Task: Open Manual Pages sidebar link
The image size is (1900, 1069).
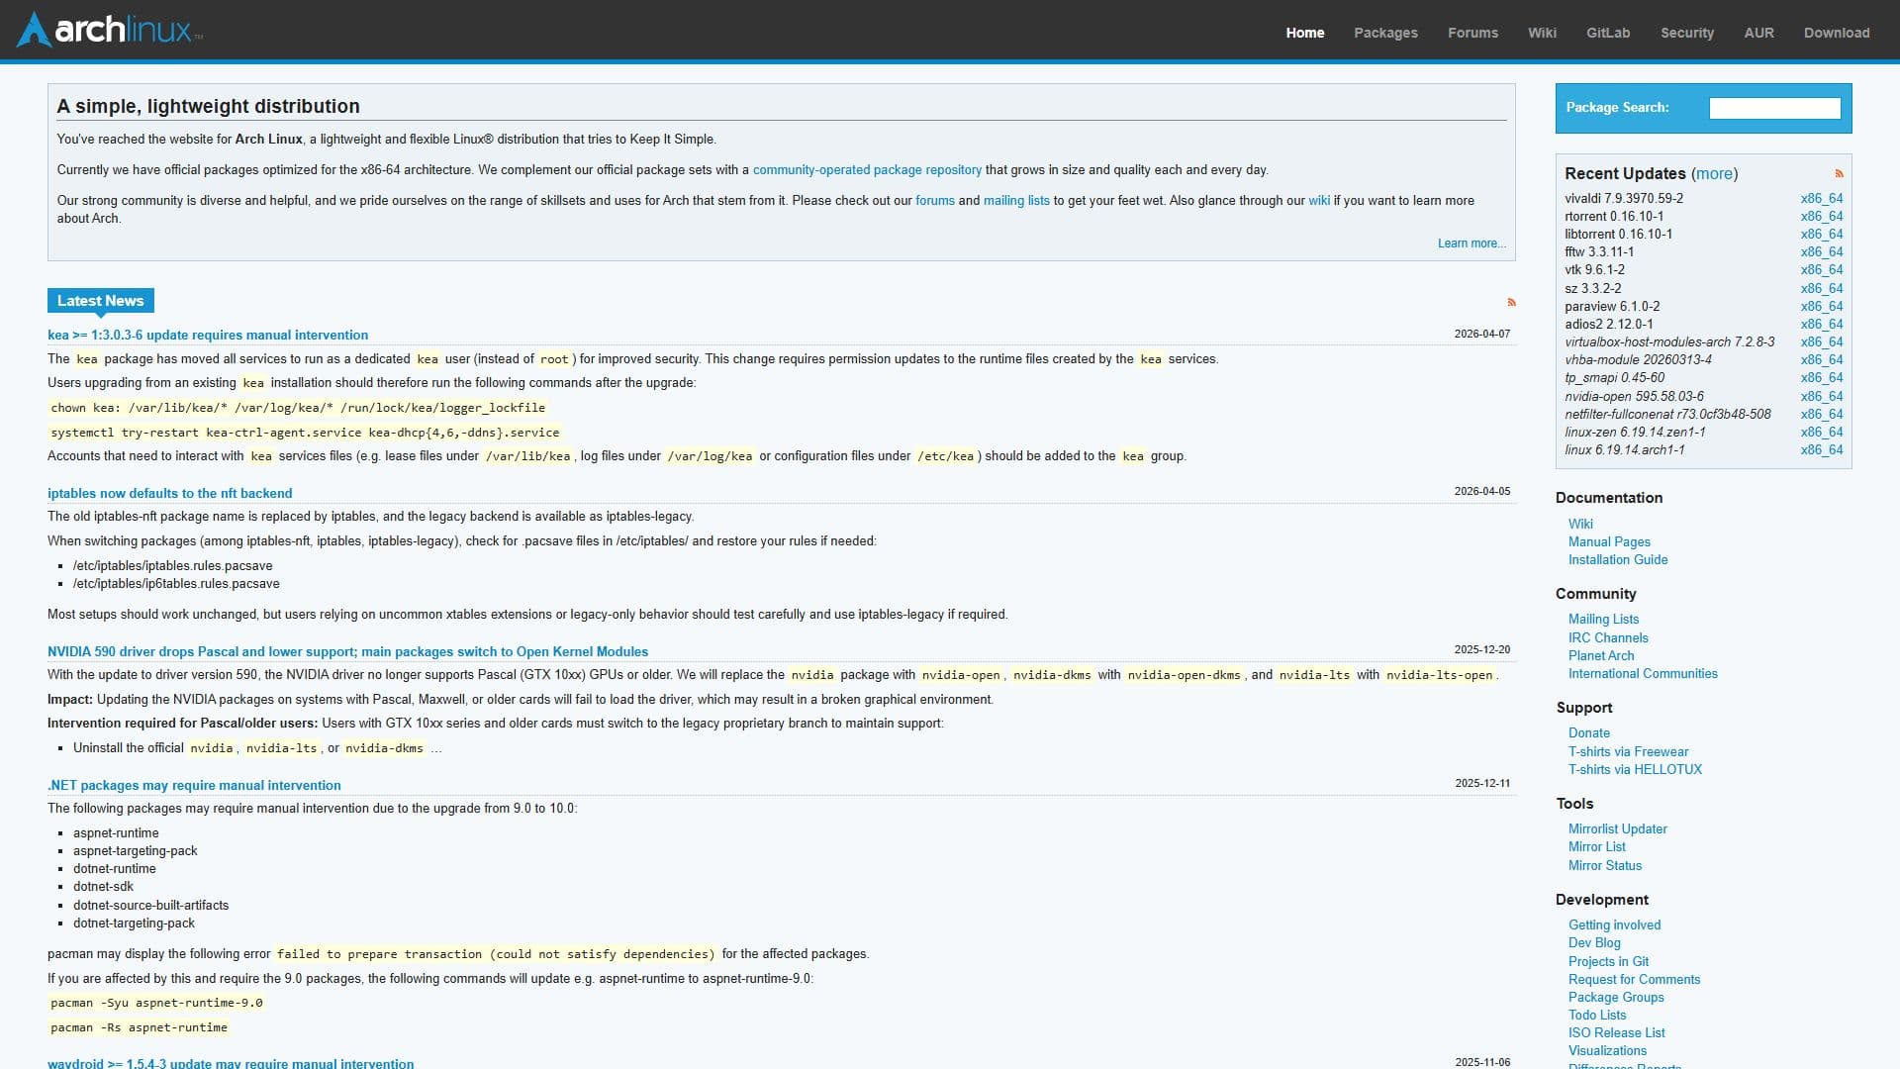Action: point(1609,542)
